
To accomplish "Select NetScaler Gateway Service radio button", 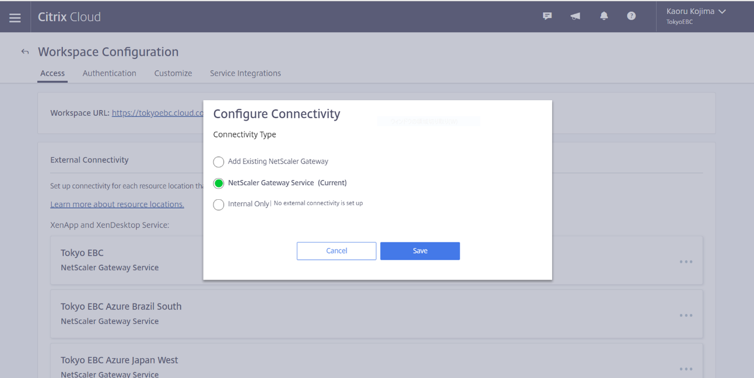I will [x=219, y=183].
